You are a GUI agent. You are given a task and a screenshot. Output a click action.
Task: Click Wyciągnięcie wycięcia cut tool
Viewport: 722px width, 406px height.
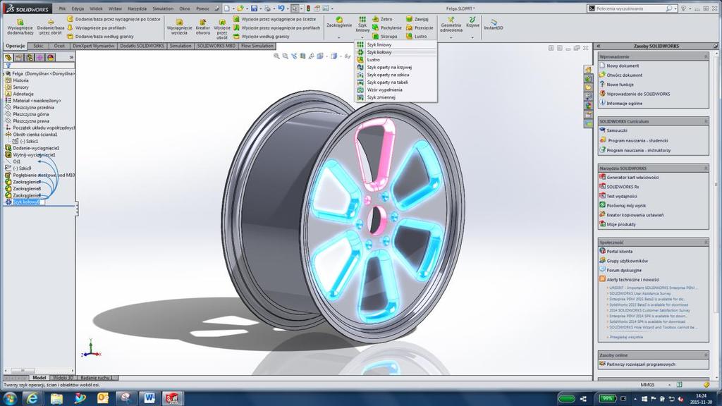pyautogui.click(x=179, y=27)
